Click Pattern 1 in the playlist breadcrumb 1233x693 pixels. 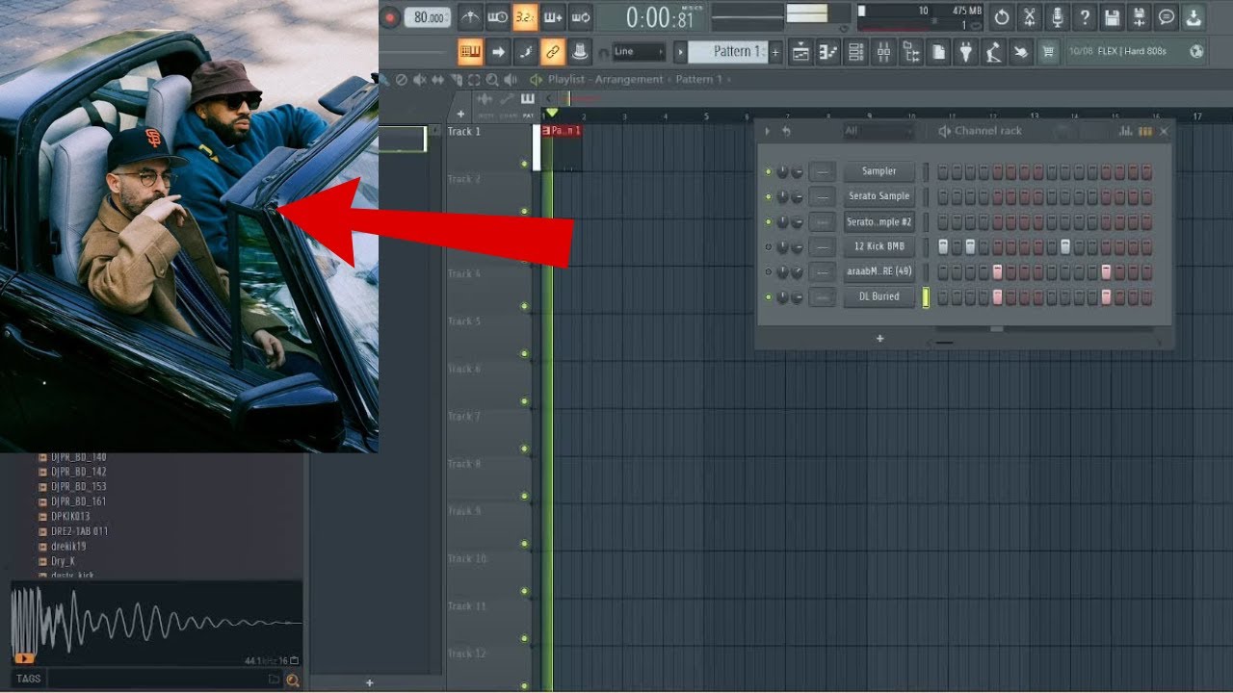(699, 79)
